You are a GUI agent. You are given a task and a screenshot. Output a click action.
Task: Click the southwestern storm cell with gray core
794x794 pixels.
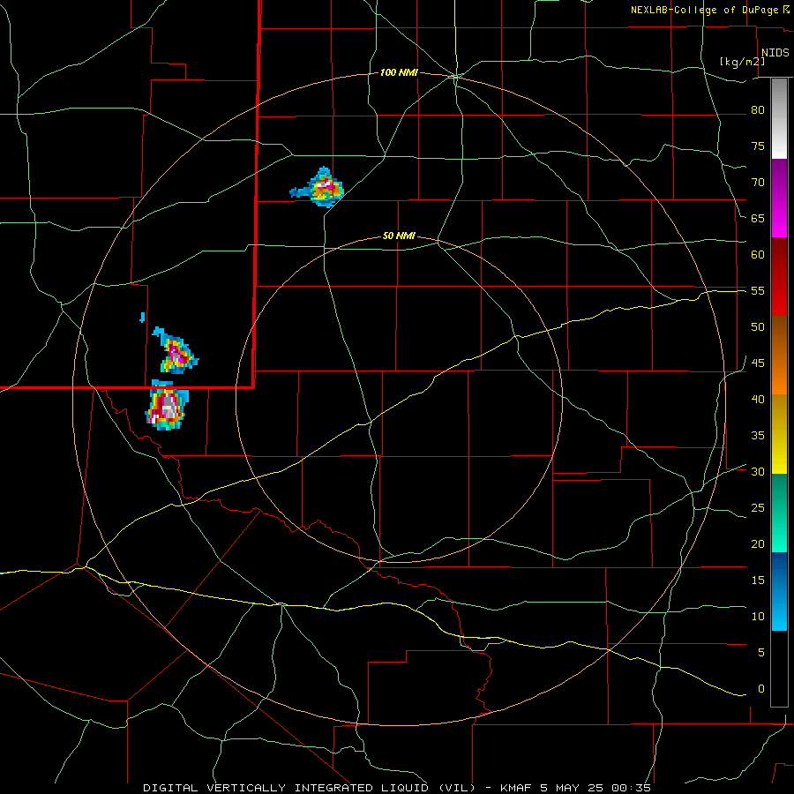click(166, 407)
